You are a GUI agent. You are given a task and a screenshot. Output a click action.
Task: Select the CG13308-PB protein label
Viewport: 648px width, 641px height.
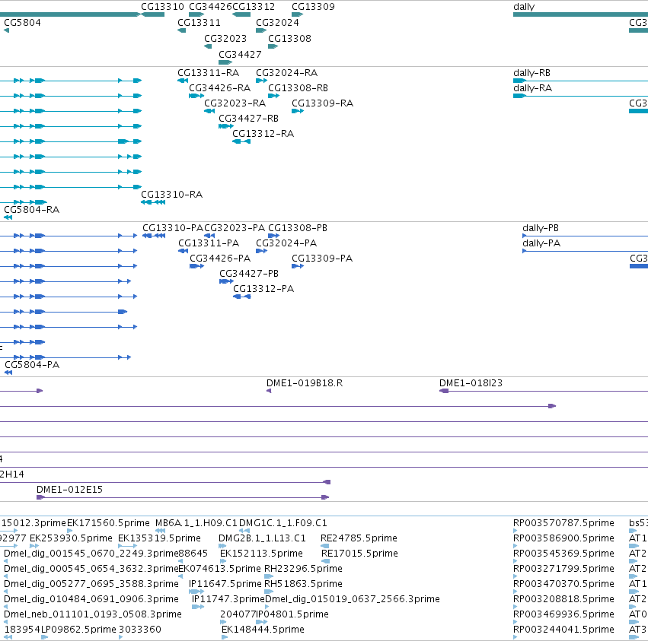coord(298,228)
